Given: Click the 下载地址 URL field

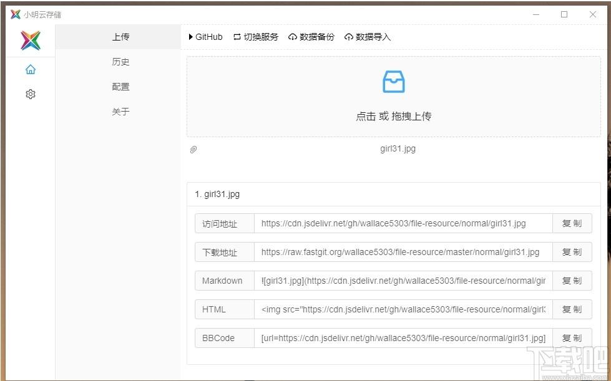Looking at the screenshot, I should pyautogui.click(x=403, y=252).
